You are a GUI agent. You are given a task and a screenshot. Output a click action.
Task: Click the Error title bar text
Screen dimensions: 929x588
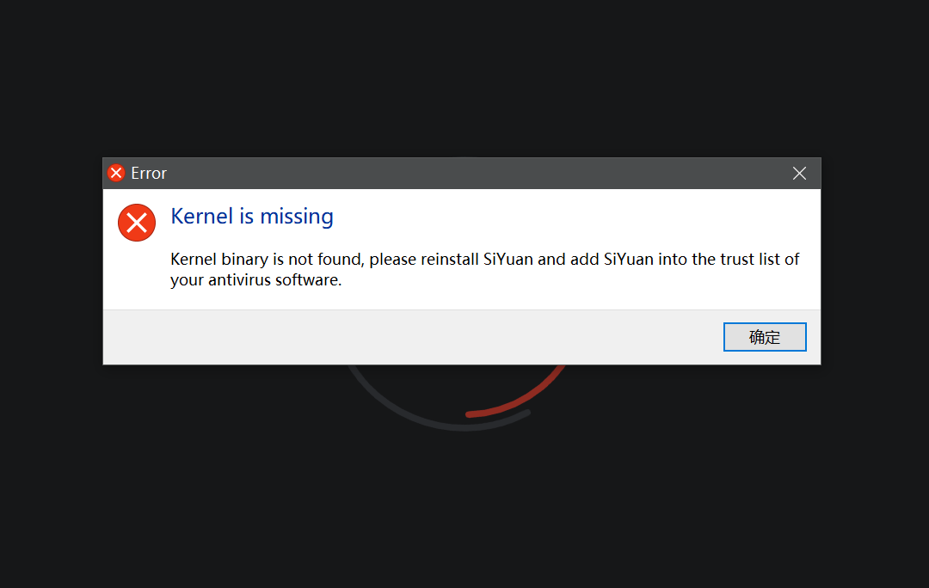click(149, 173)
